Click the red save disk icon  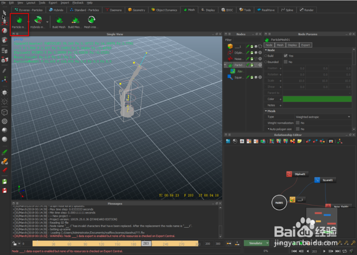coord(4,191)
